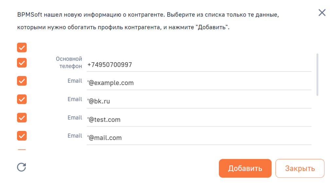This screenshot has width=335, height=185.
Task: Click the refresh icon at bottom left
Action: [x=22, y=167]
